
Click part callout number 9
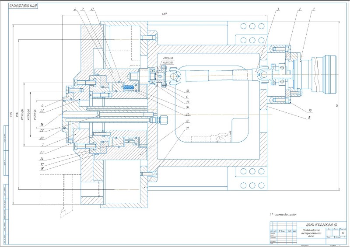coord(82,9)
